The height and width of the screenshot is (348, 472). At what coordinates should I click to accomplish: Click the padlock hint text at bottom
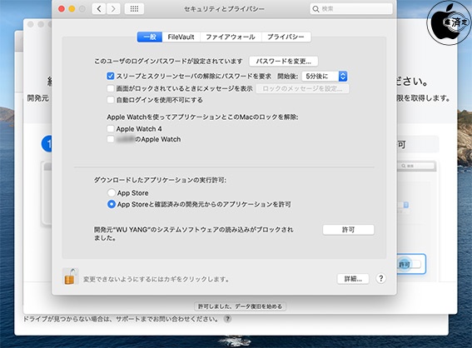click(157, 280)
